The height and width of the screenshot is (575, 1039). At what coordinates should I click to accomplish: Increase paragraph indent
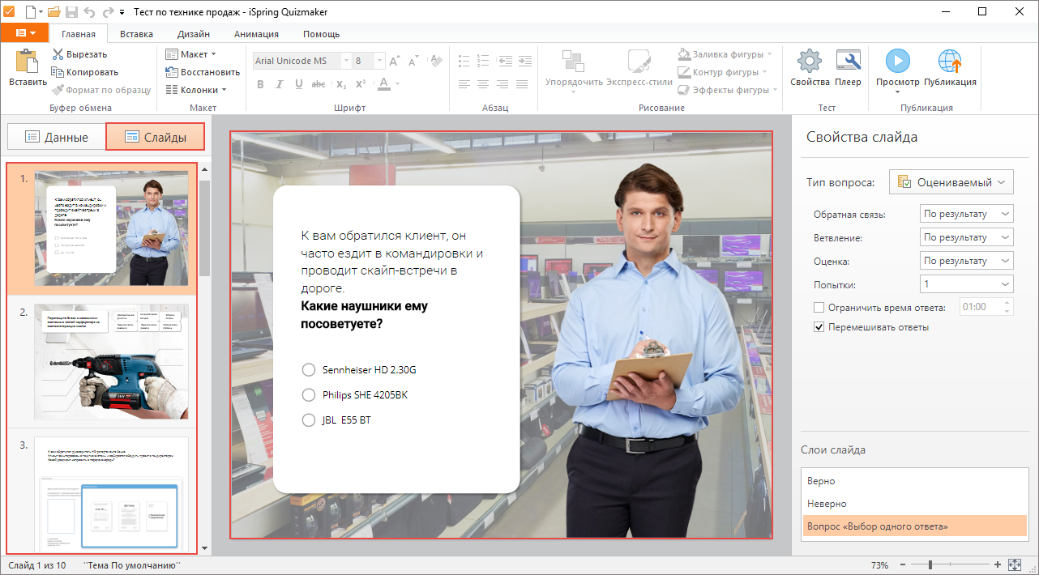tap(525, 61)
